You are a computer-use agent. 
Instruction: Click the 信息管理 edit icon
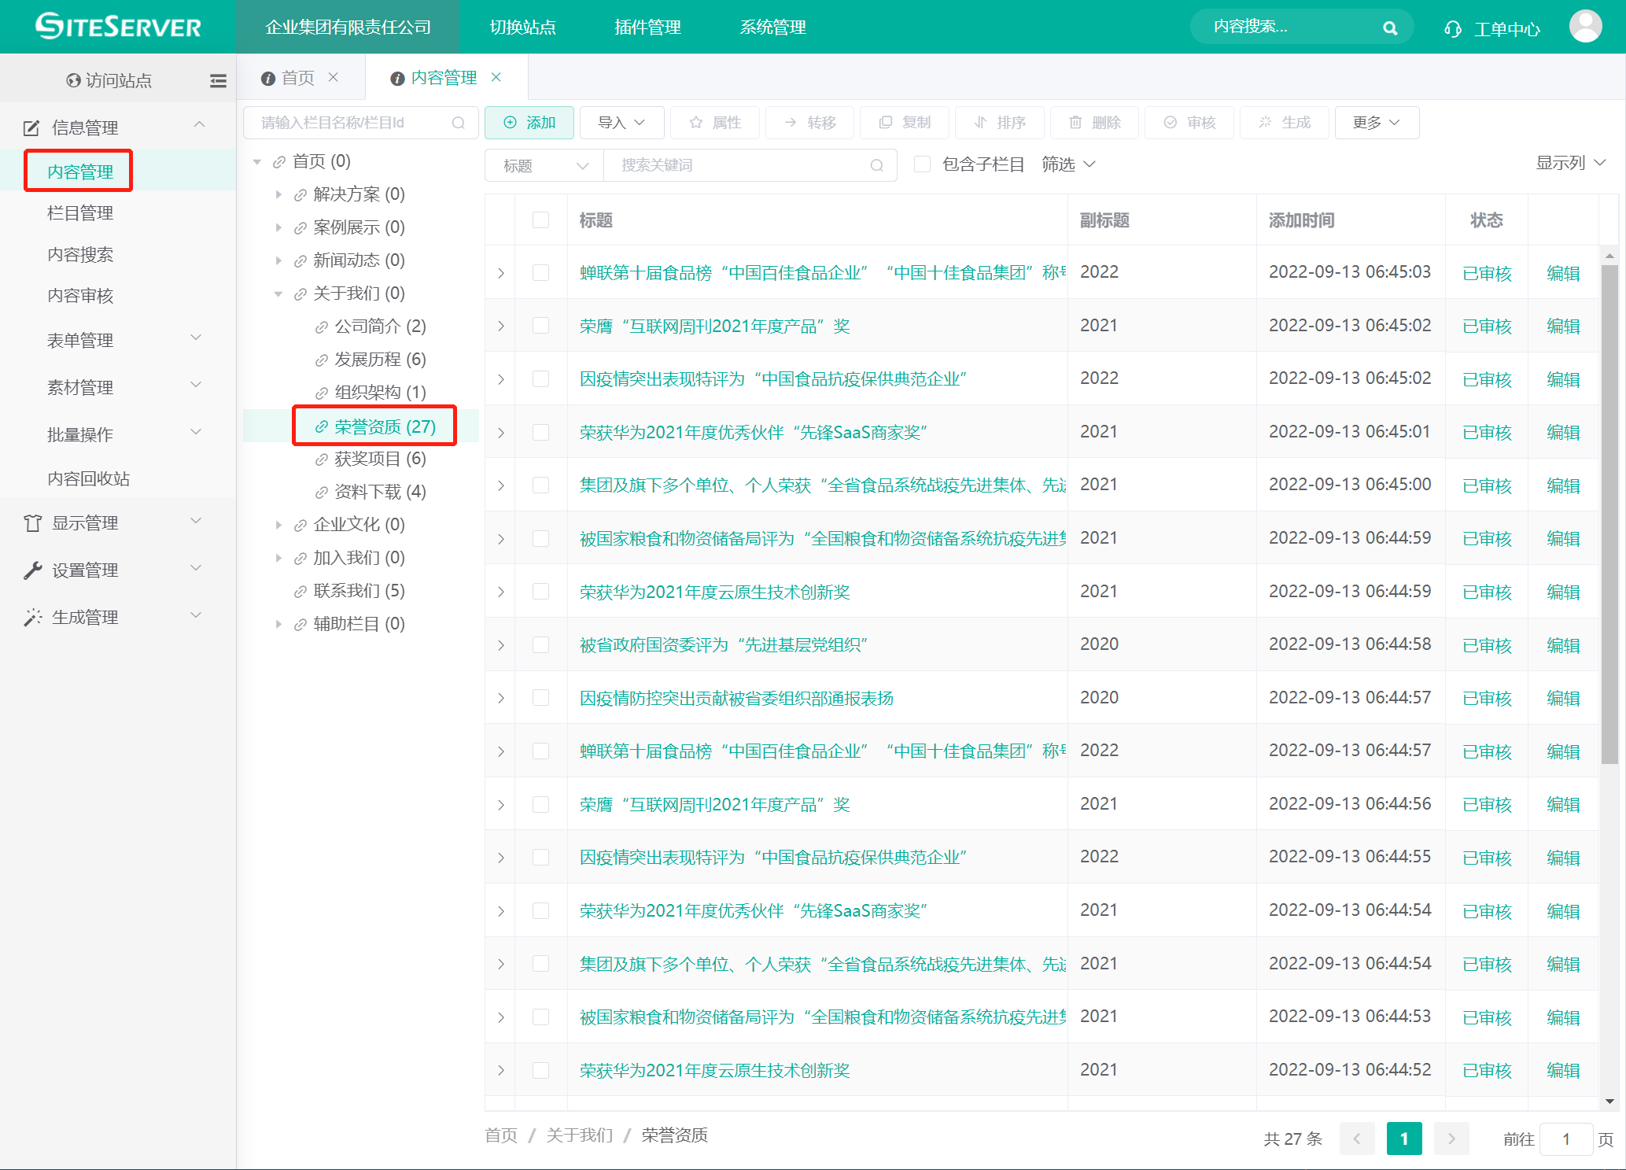(x=31, y=127)
